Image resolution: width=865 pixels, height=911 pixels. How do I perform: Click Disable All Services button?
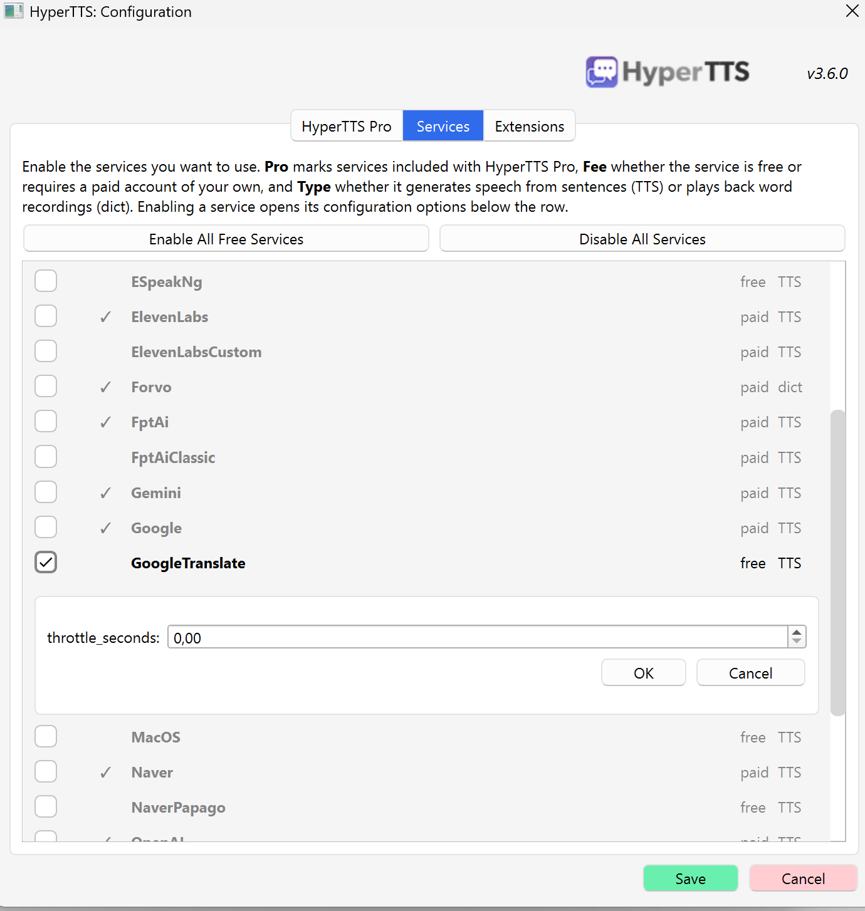pos(642,239)
